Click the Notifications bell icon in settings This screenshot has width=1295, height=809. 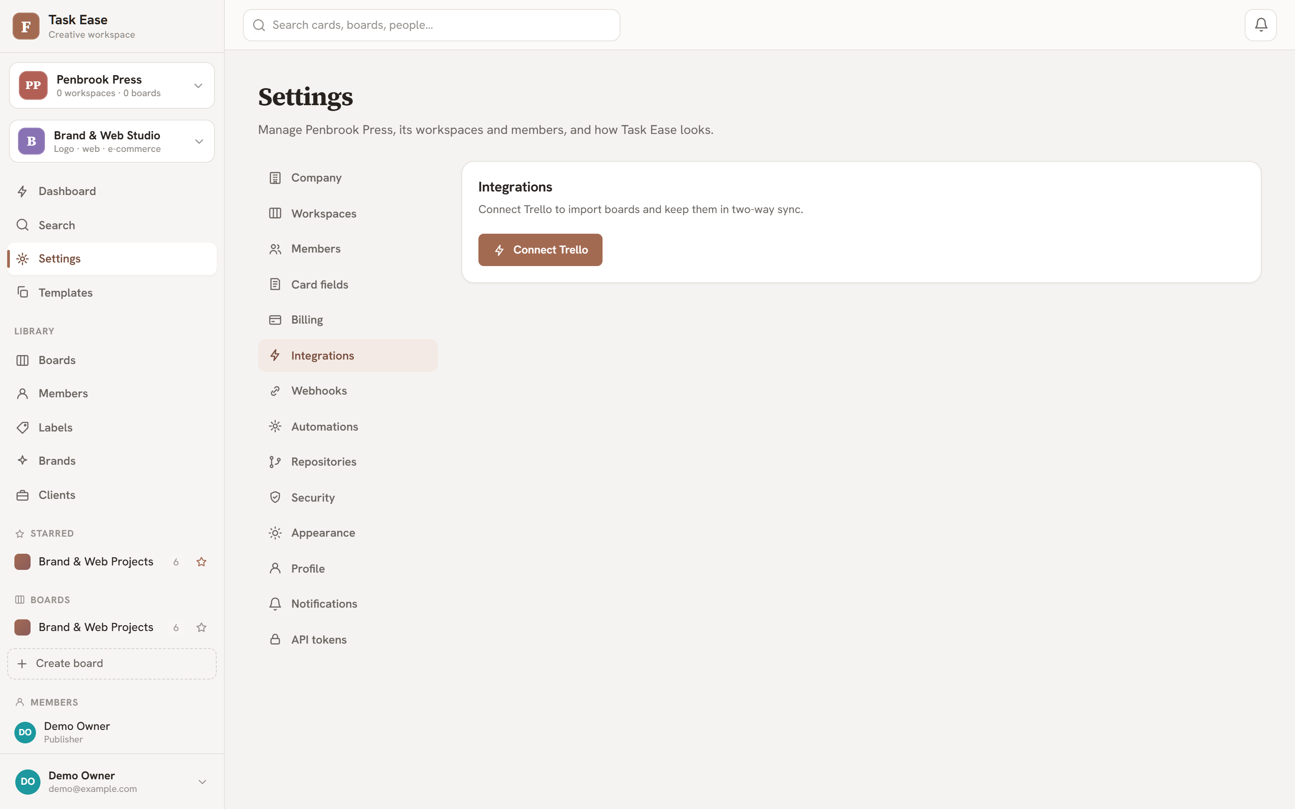click(x=275, y=604)
